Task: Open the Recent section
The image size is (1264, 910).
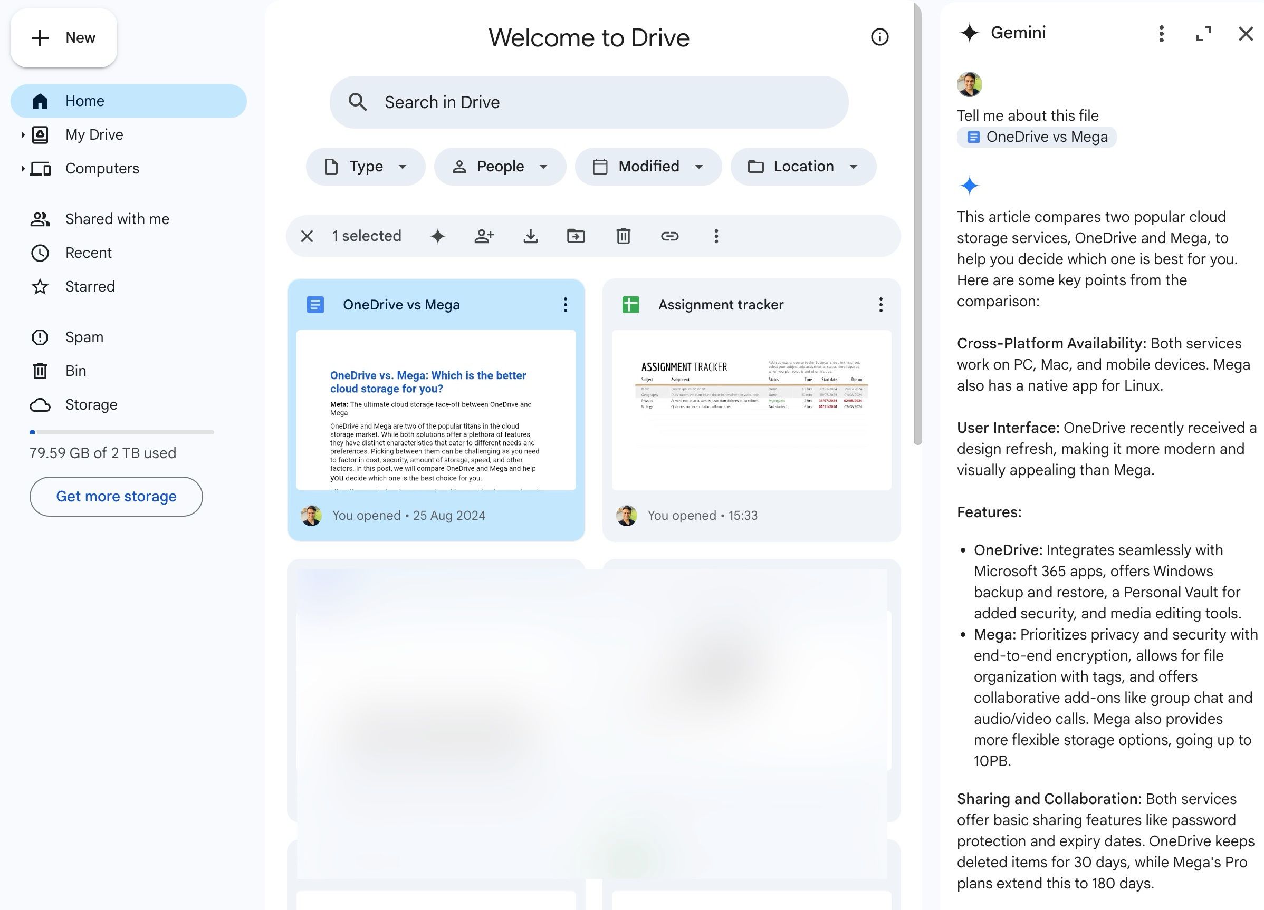Action: tap(89, 253)
